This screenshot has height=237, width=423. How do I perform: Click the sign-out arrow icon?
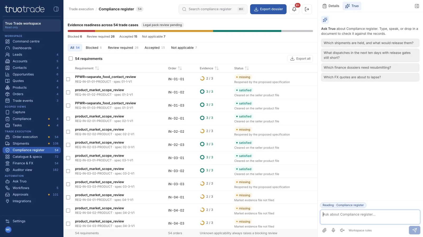[x=307, y=9]
